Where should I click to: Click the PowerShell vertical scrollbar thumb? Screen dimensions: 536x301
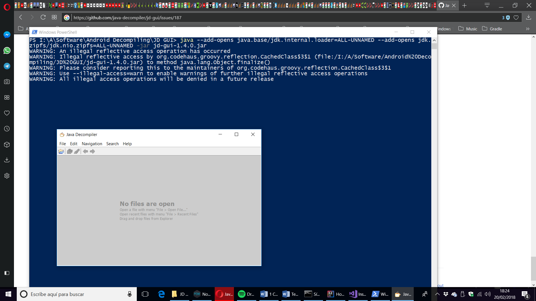[434, 46]
